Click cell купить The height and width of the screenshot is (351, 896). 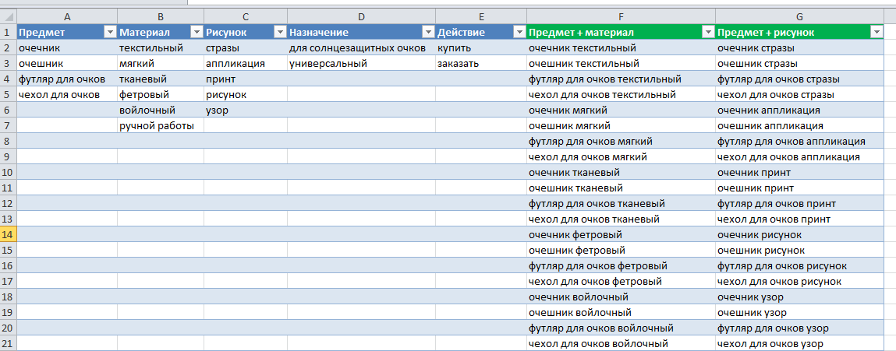point(480,48)
